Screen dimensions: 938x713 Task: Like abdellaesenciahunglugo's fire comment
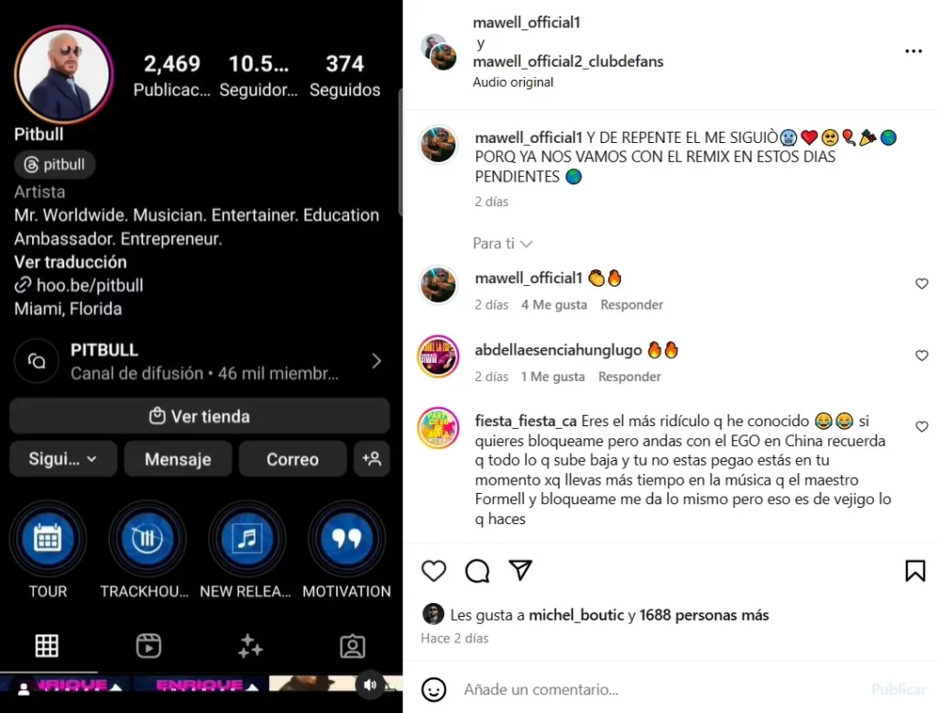tap(922, 356)
